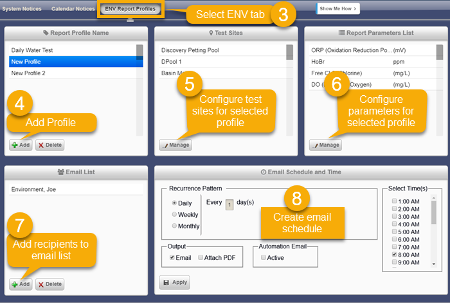Click the Test Sites list scrollbar thumb
This screenshot has height=303, width=450.
pyautogui.click(x=290, y=52)
